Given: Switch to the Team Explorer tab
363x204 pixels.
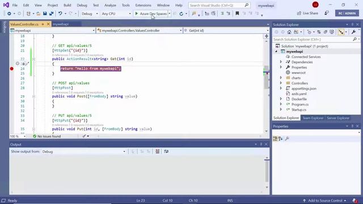Looking at the screenshot, I should pyautogui.click(x=313, y=118).
